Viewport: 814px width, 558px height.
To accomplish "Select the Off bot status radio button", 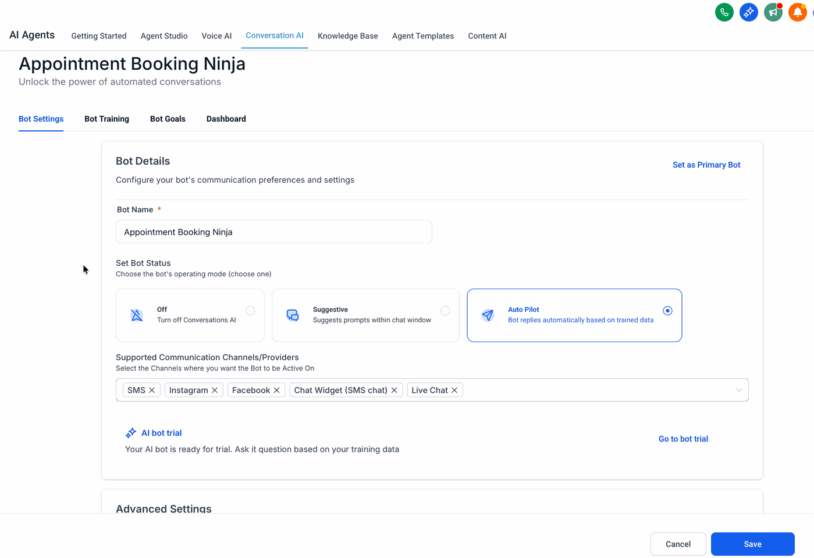I will point(250,311).
